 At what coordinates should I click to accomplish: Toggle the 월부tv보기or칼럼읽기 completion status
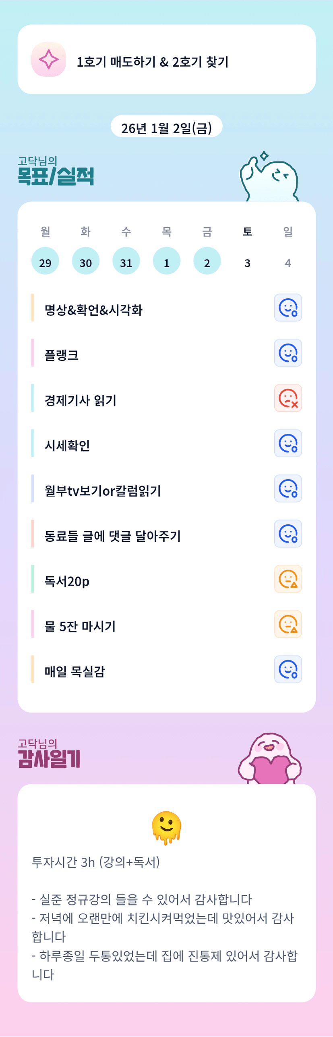pos(288,489)
